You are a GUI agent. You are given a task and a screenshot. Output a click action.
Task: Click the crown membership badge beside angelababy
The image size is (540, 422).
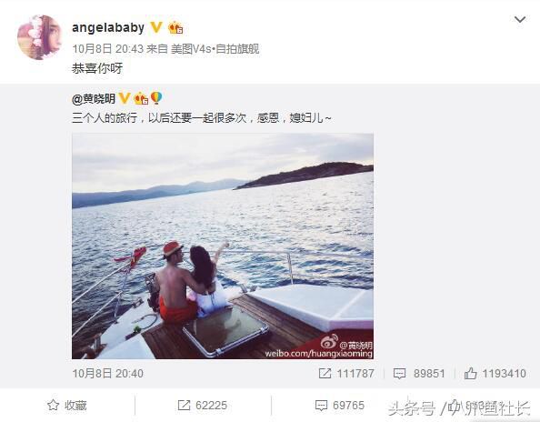pos(175,27)
